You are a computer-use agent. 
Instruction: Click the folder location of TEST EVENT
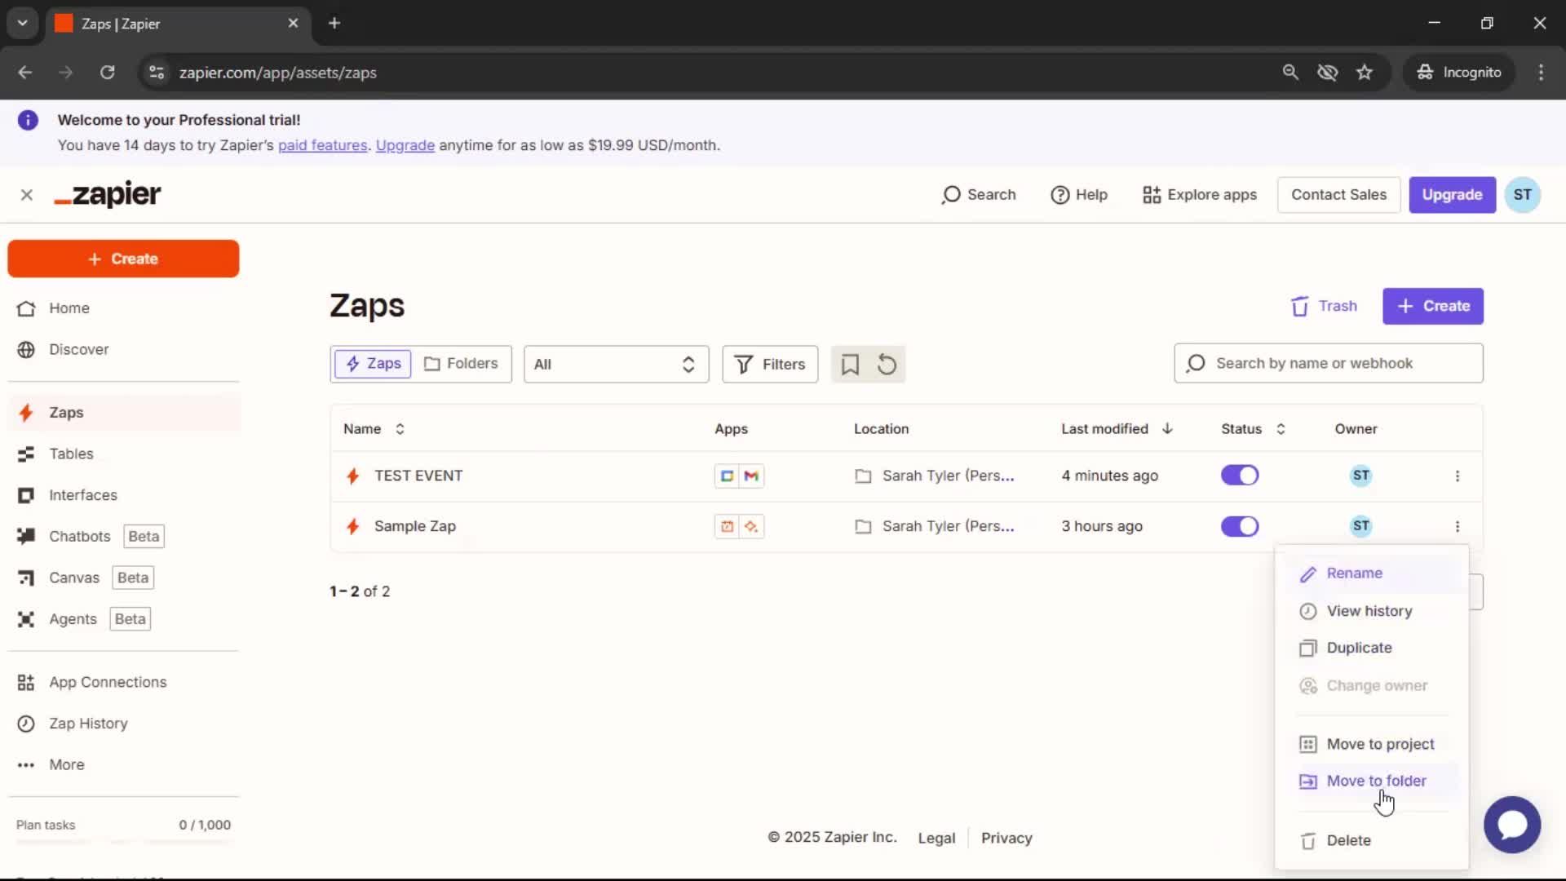coord(935,476)
